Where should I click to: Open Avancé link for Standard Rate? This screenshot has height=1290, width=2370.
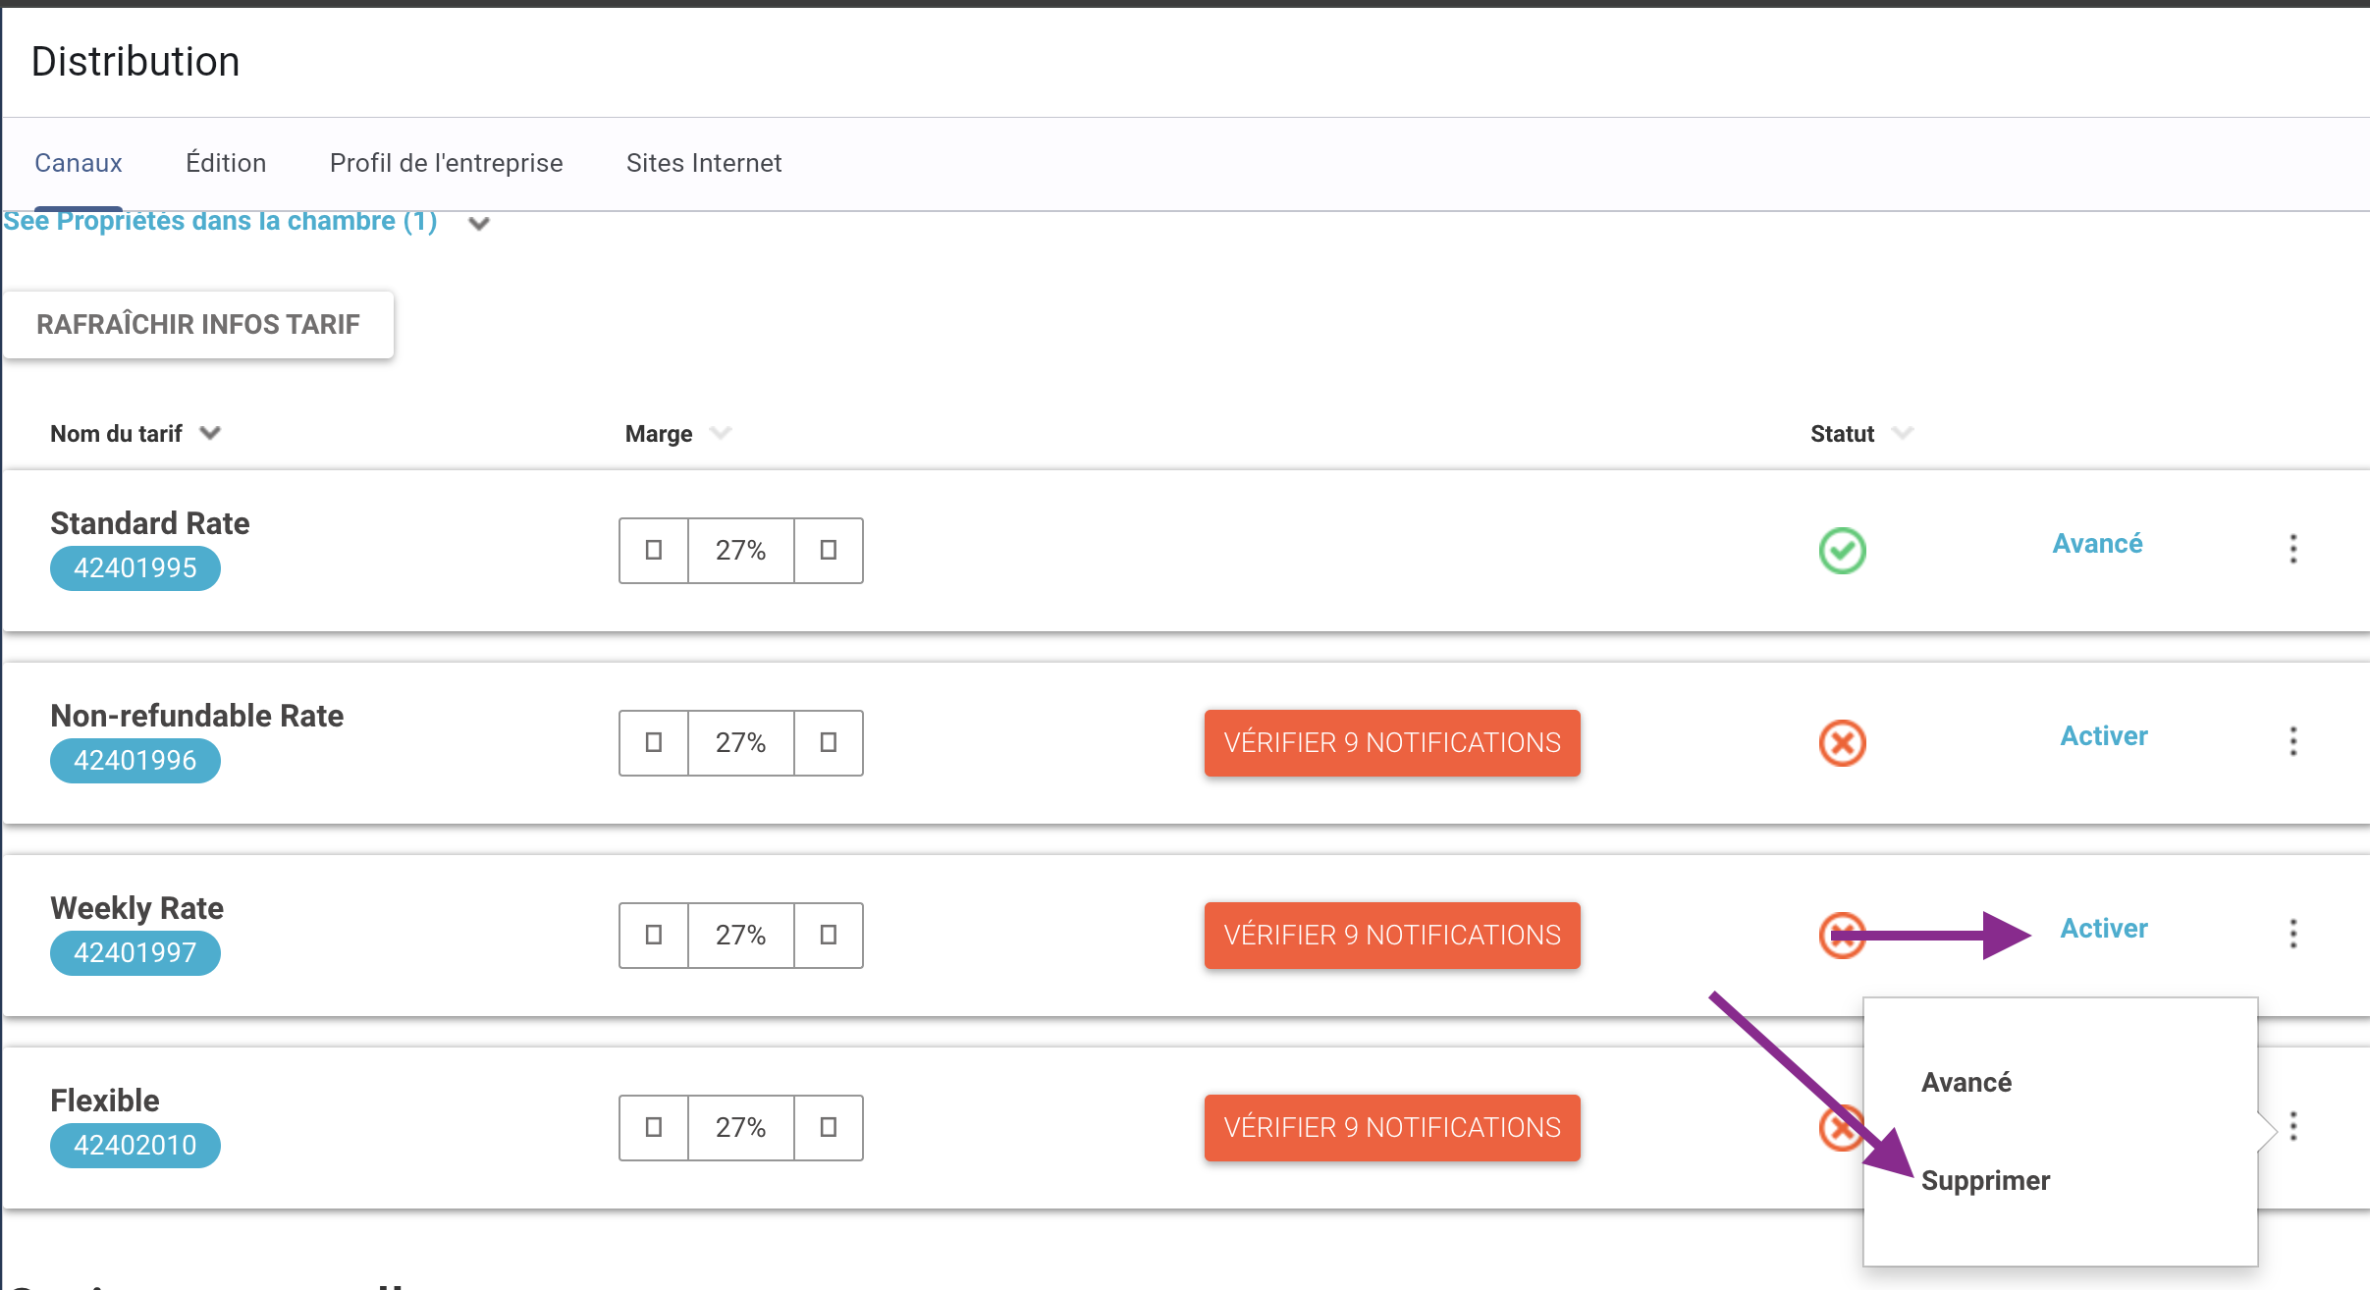click(x=2098, y=544)
